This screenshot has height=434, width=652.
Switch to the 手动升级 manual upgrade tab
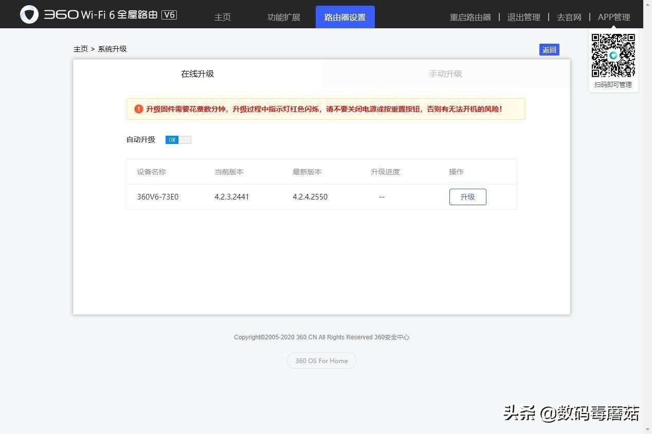(445, 74)
